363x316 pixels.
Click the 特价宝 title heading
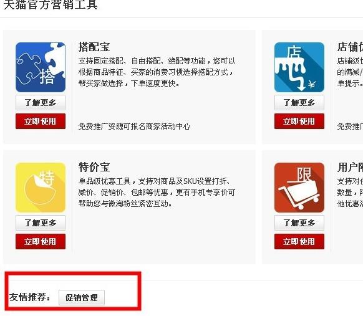click(94, 167)
